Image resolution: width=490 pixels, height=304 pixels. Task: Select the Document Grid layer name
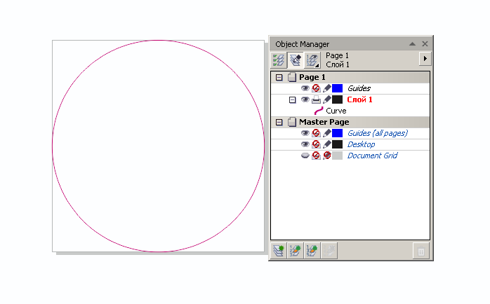pyautogui.click(x=372, y=156)
